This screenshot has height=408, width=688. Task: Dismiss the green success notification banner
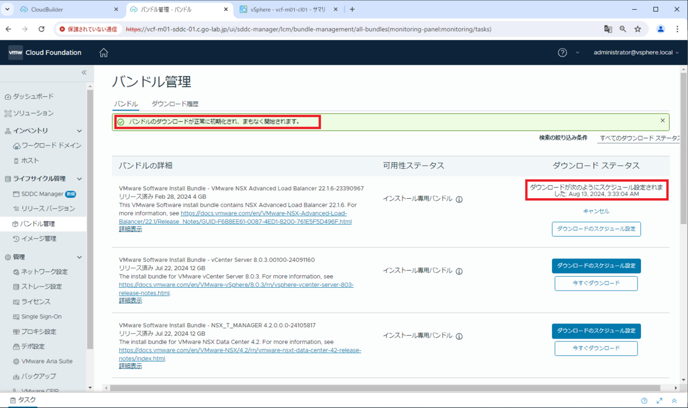click(663, 120)
